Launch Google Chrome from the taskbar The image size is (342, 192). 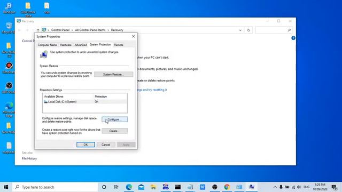pyautogui.click(x=227, y=187)
